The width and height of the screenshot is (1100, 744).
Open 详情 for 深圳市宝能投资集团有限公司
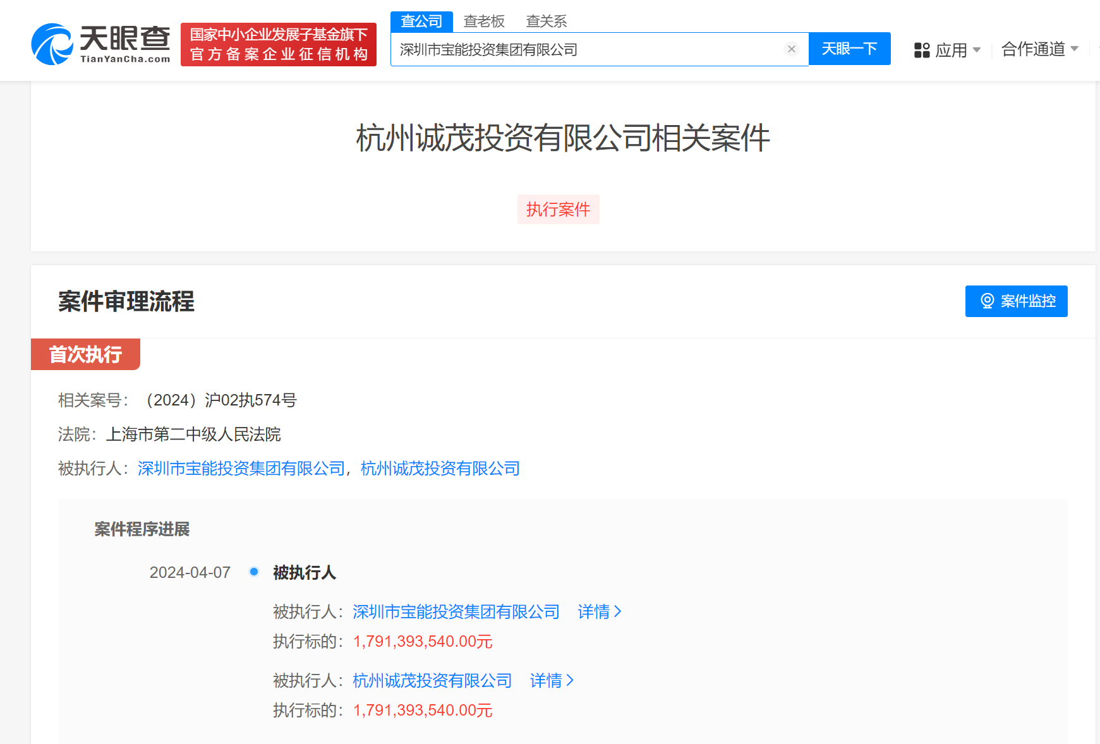point(599,611)
